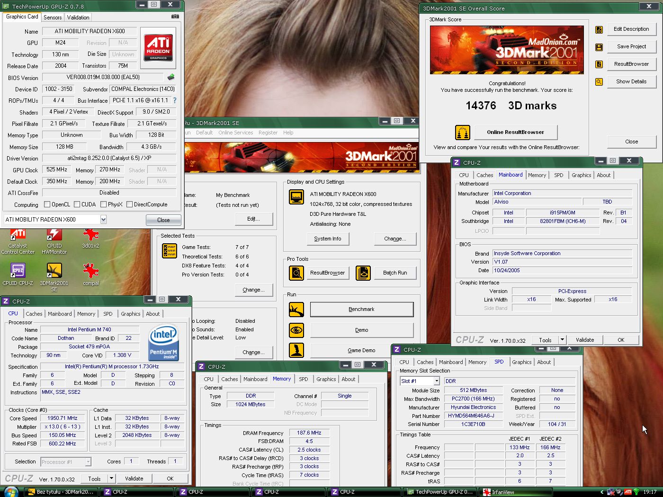
Task: Click the Specification field in CPU-Z
Action: pyautogui.click(x=111, y=366)
